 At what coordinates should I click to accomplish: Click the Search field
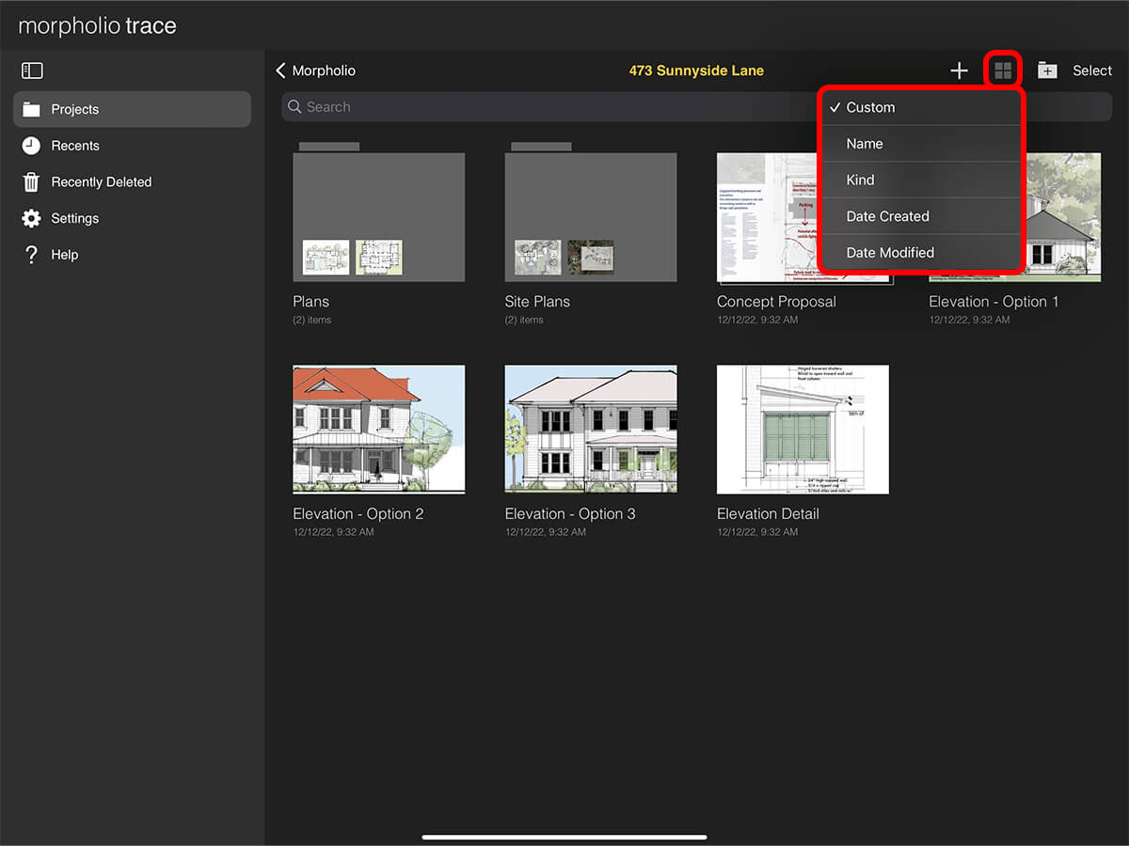(x=546, y=107)
